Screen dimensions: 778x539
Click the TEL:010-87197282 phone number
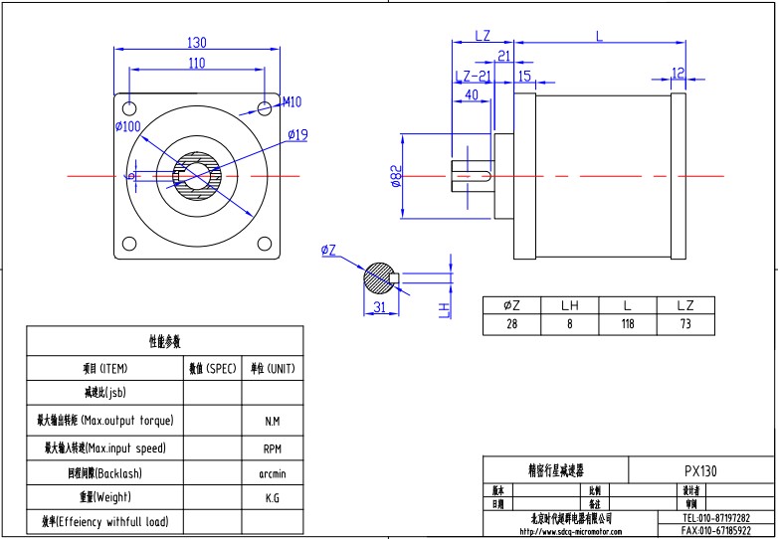(716, 518)
